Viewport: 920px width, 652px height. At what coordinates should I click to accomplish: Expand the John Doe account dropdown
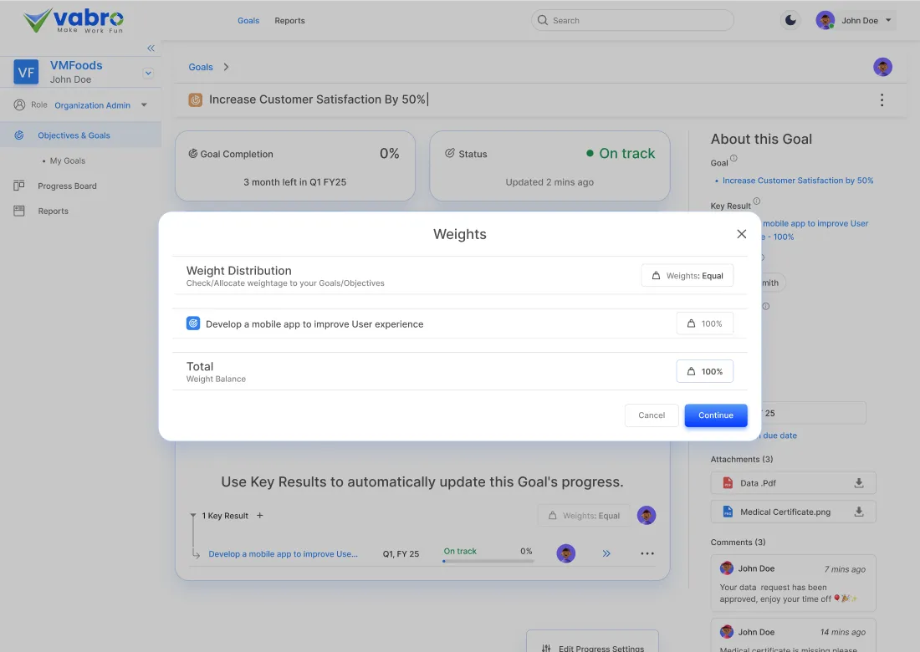(888, 21)
